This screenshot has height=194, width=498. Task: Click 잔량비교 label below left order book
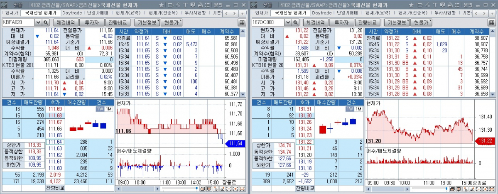[x=55, y=188]
